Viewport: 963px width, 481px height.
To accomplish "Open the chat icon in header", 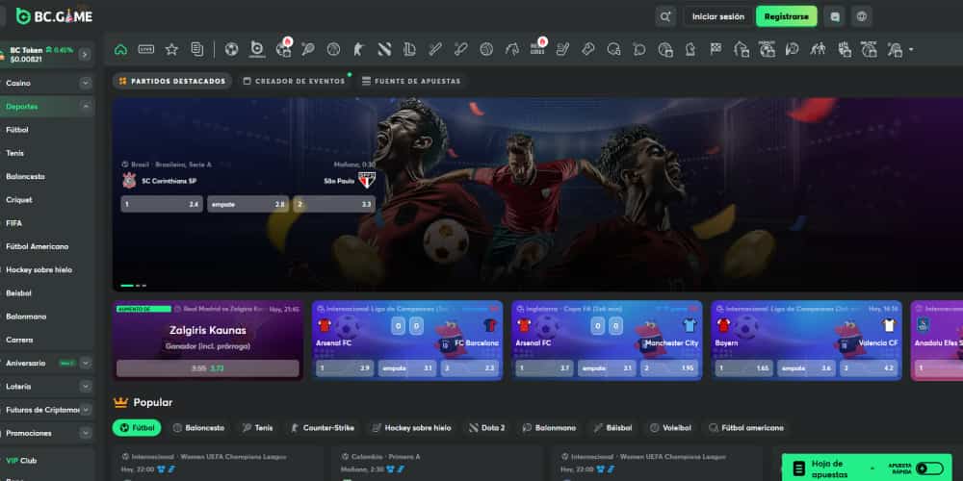I will pos(834,16).
